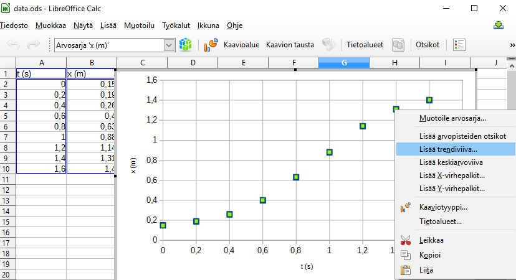Open the chart element dropdown 'Arvosarja x (m)'
Screen dimensions: 516x280
169,45
